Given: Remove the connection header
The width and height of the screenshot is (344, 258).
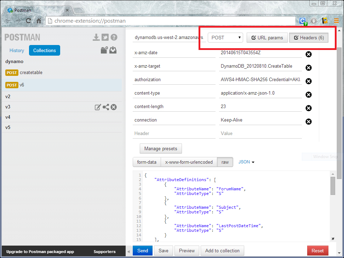Looking at the screenshot, I should point(309,122).
